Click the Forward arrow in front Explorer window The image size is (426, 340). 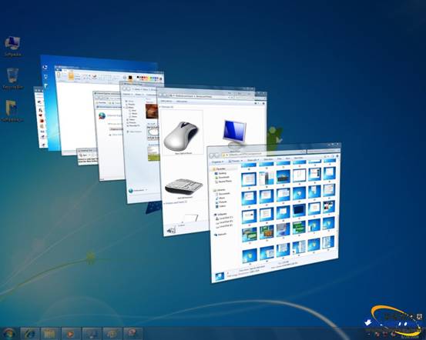(216, 155)
